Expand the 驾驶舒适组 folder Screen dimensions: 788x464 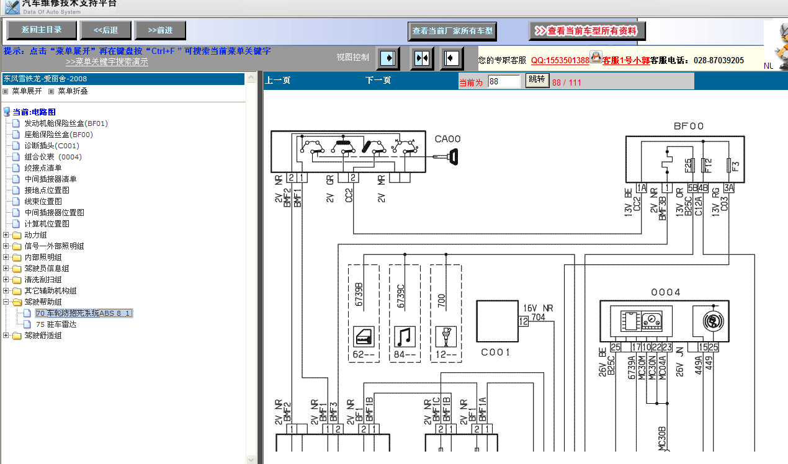[x=6, y=336]
